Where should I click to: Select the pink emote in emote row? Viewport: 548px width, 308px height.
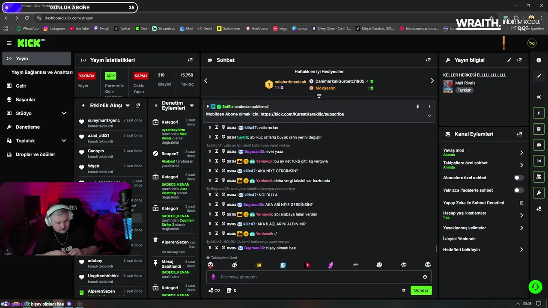[x=331, y=265]
